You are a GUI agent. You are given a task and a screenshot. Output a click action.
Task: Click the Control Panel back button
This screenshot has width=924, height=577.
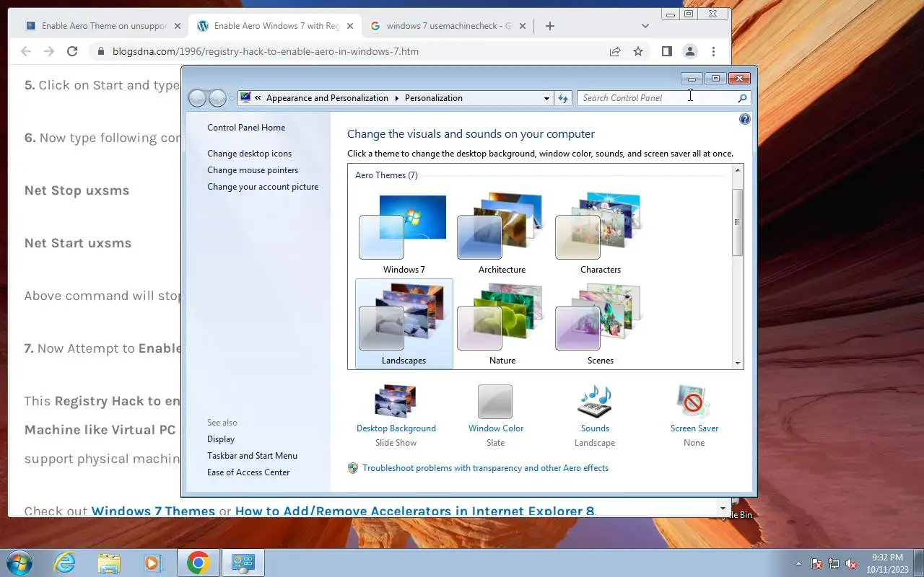click(x=197, y=98)
